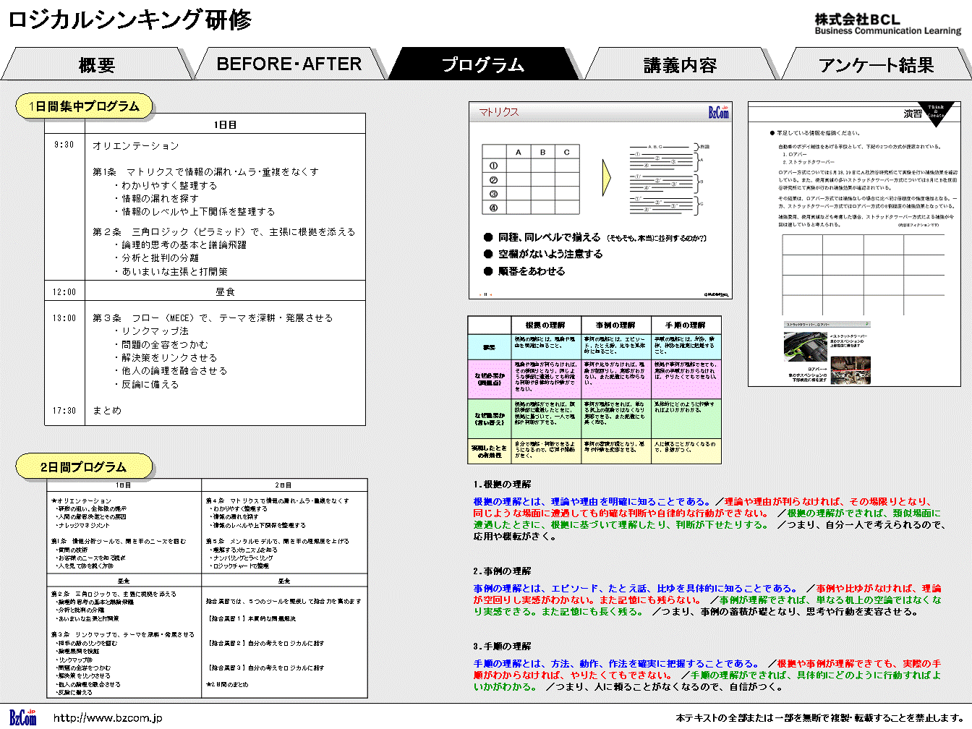Switch to the BEFORE・AFTER tab
This screenshot has height=729, width=972.
[289, 64]
